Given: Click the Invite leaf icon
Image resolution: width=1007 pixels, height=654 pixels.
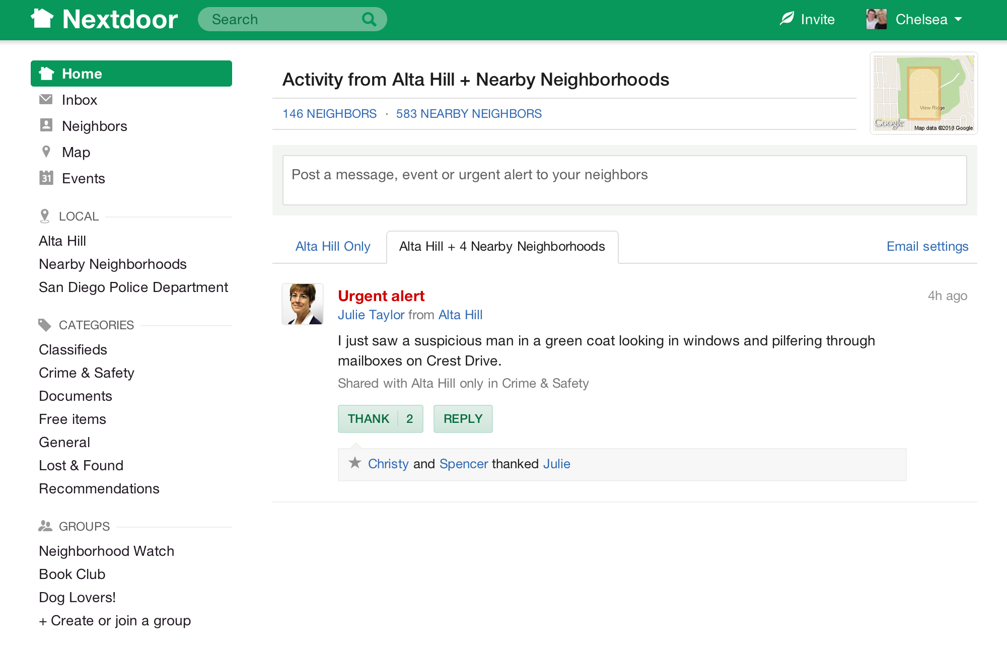Looking at the screenshot, I should pyautogui.click(x=787, y=19).
